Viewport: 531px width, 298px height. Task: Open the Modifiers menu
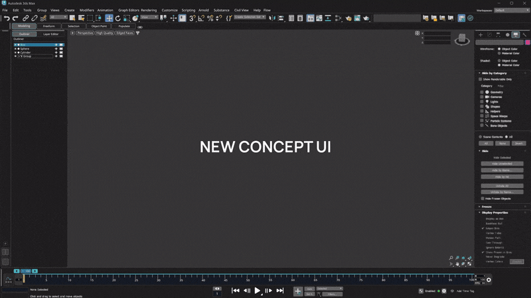[x=87, y=11]
